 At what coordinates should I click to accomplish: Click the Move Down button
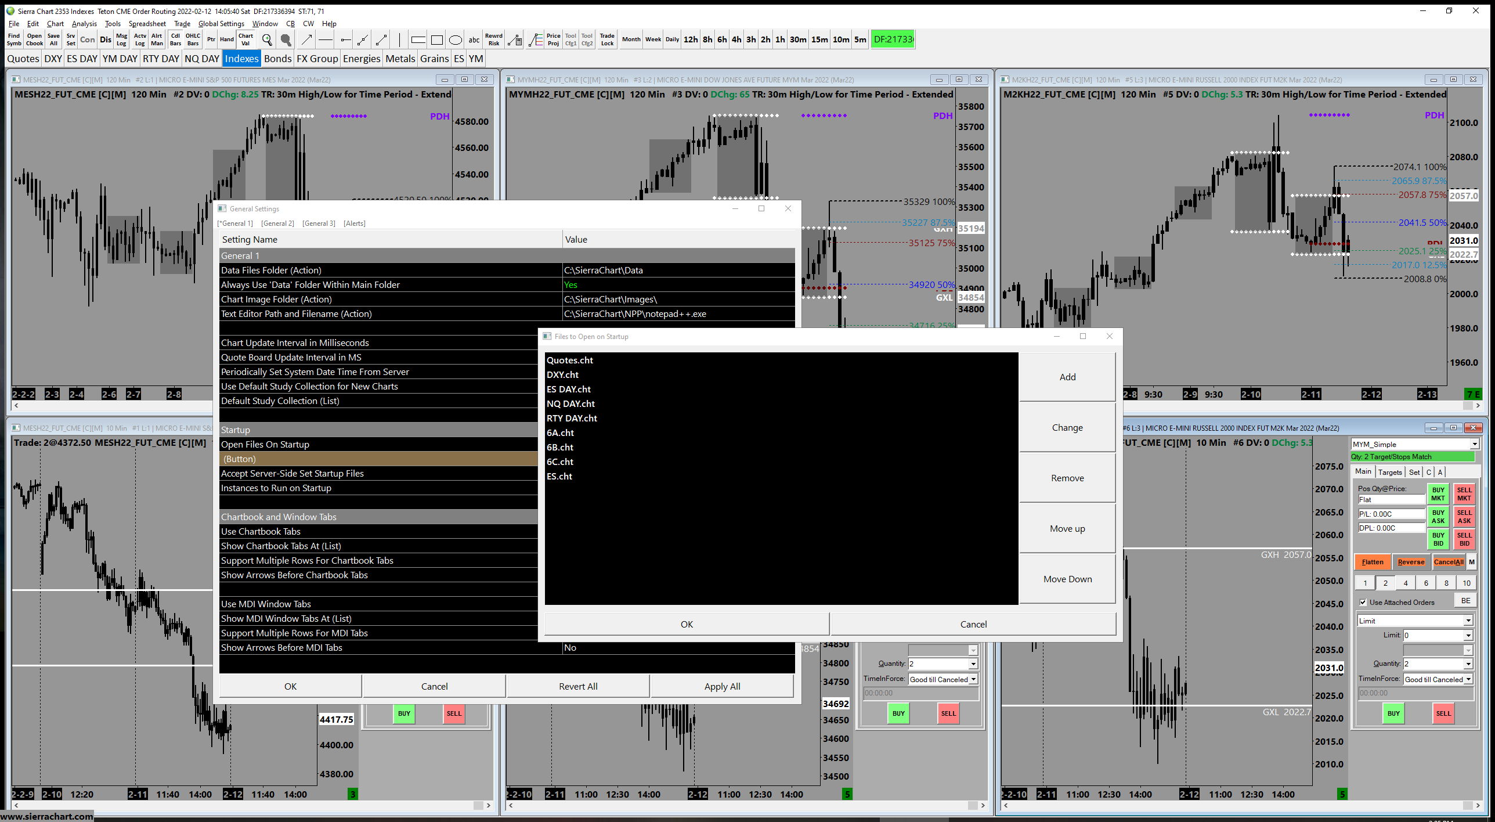click(x=1067, y=579)
